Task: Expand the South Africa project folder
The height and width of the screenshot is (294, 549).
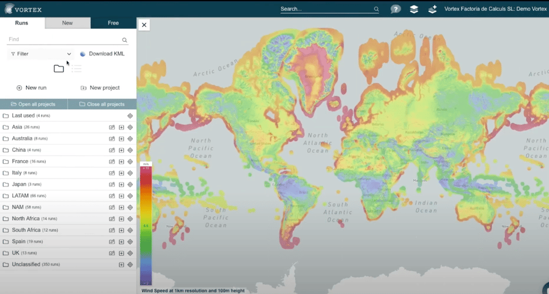Action: [x=26, y=230]
